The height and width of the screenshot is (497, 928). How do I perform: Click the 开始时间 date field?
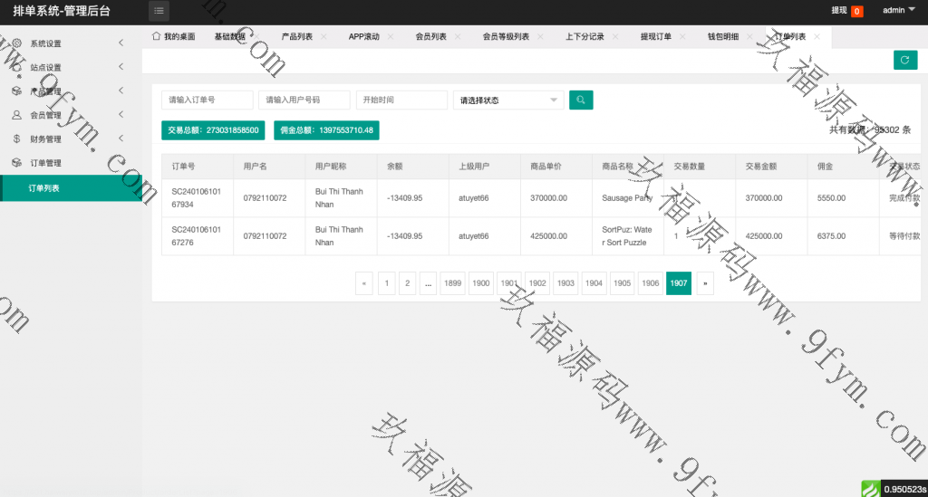tap(401, 100)
